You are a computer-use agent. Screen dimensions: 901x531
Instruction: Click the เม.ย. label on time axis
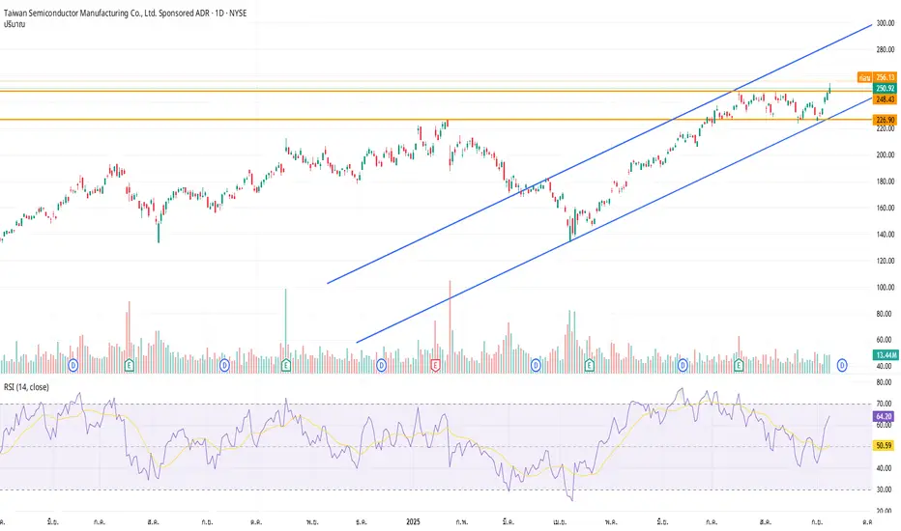560,521
